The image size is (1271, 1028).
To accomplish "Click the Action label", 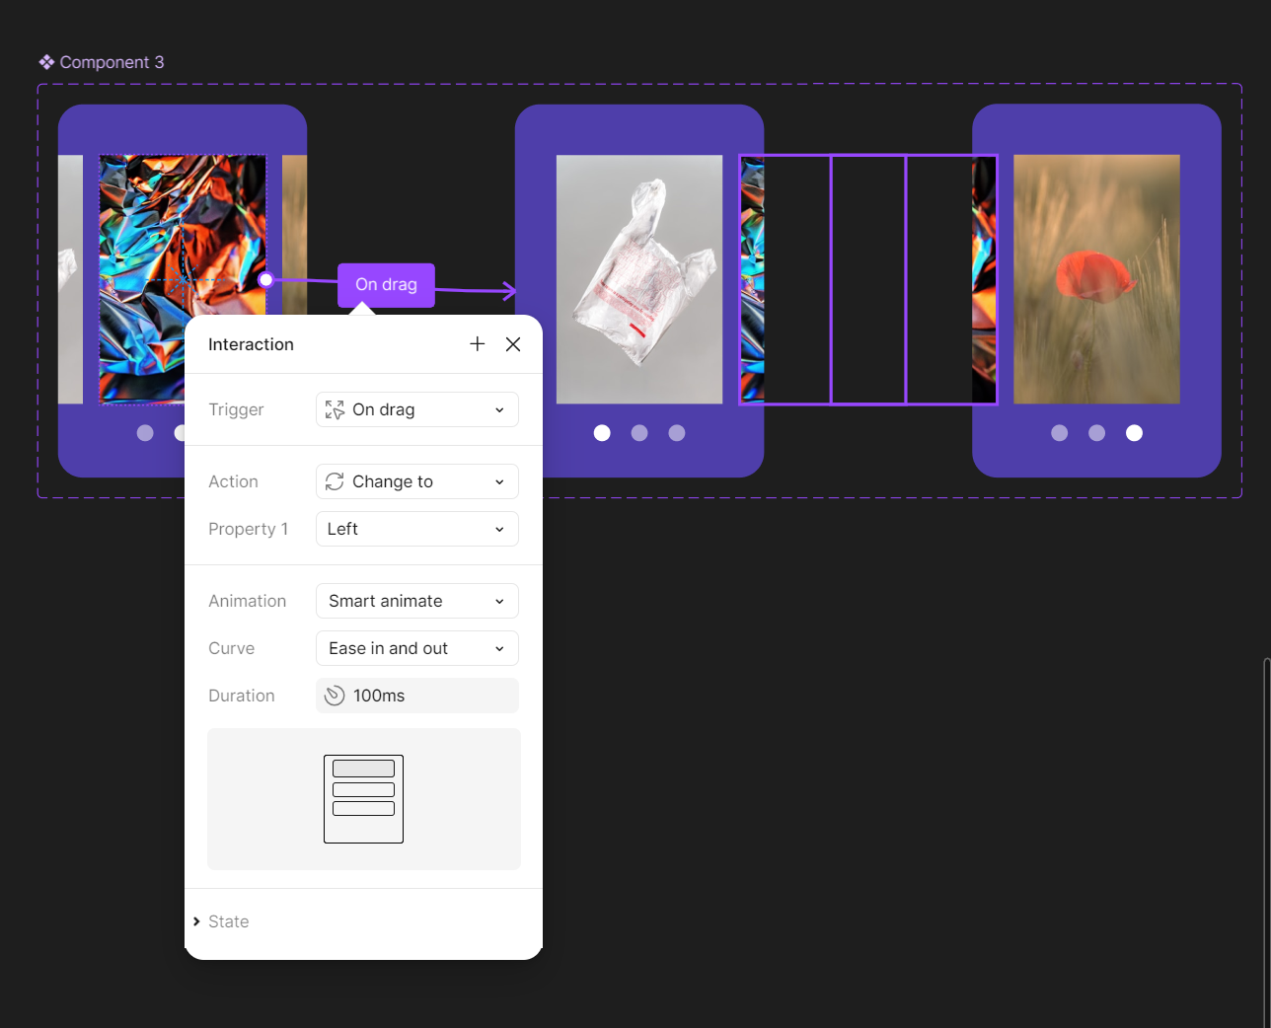I will tap(233, 481).
